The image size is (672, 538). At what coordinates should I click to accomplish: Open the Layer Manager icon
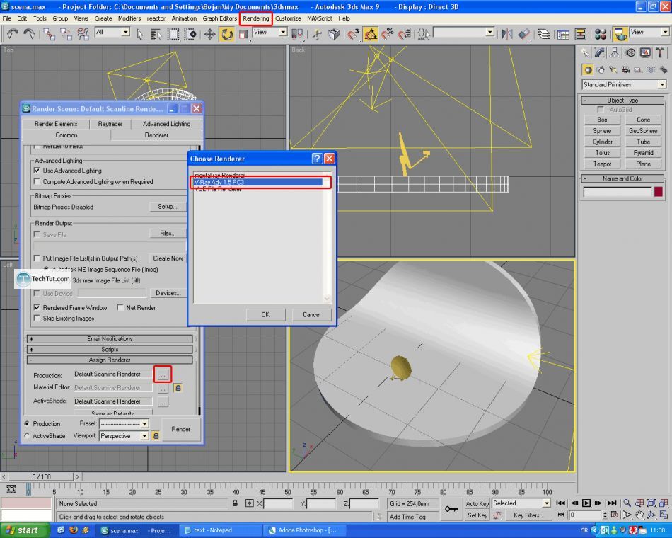543,34
